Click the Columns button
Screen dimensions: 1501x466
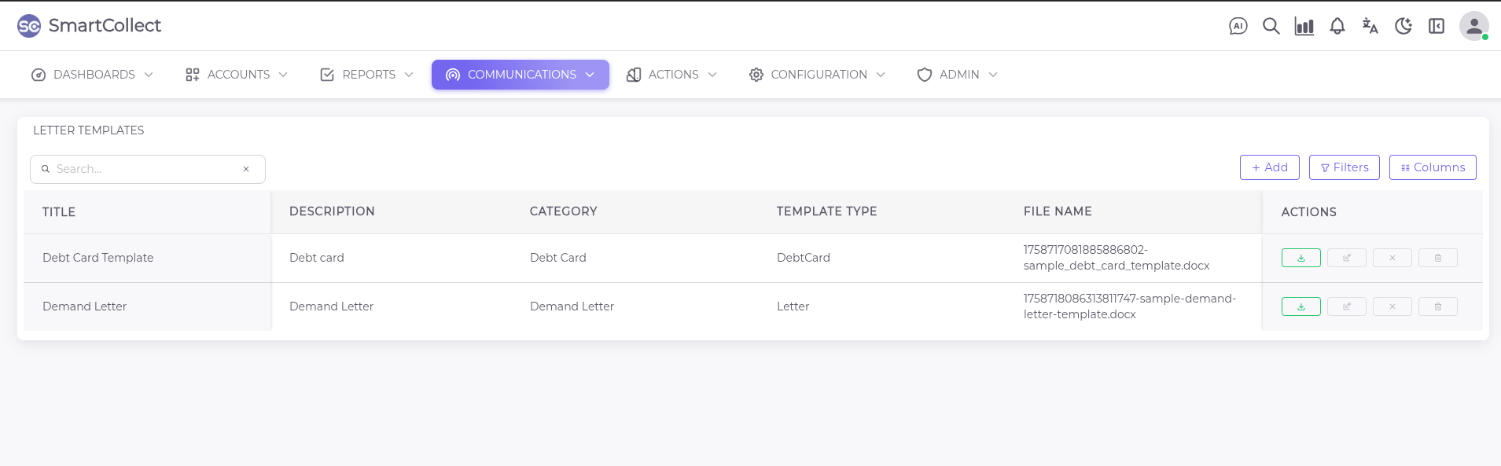pyautogui.click(x=1432, y=167)
